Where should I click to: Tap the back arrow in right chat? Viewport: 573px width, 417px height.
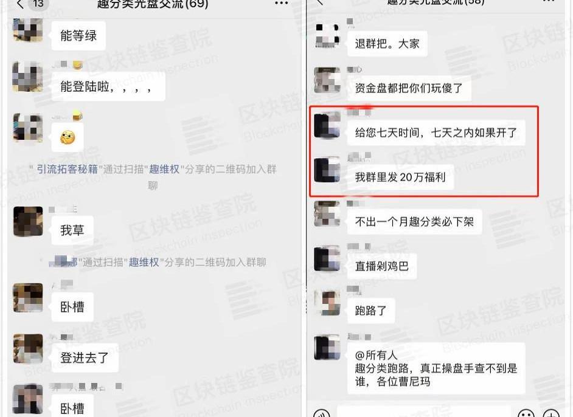(320, 2)
